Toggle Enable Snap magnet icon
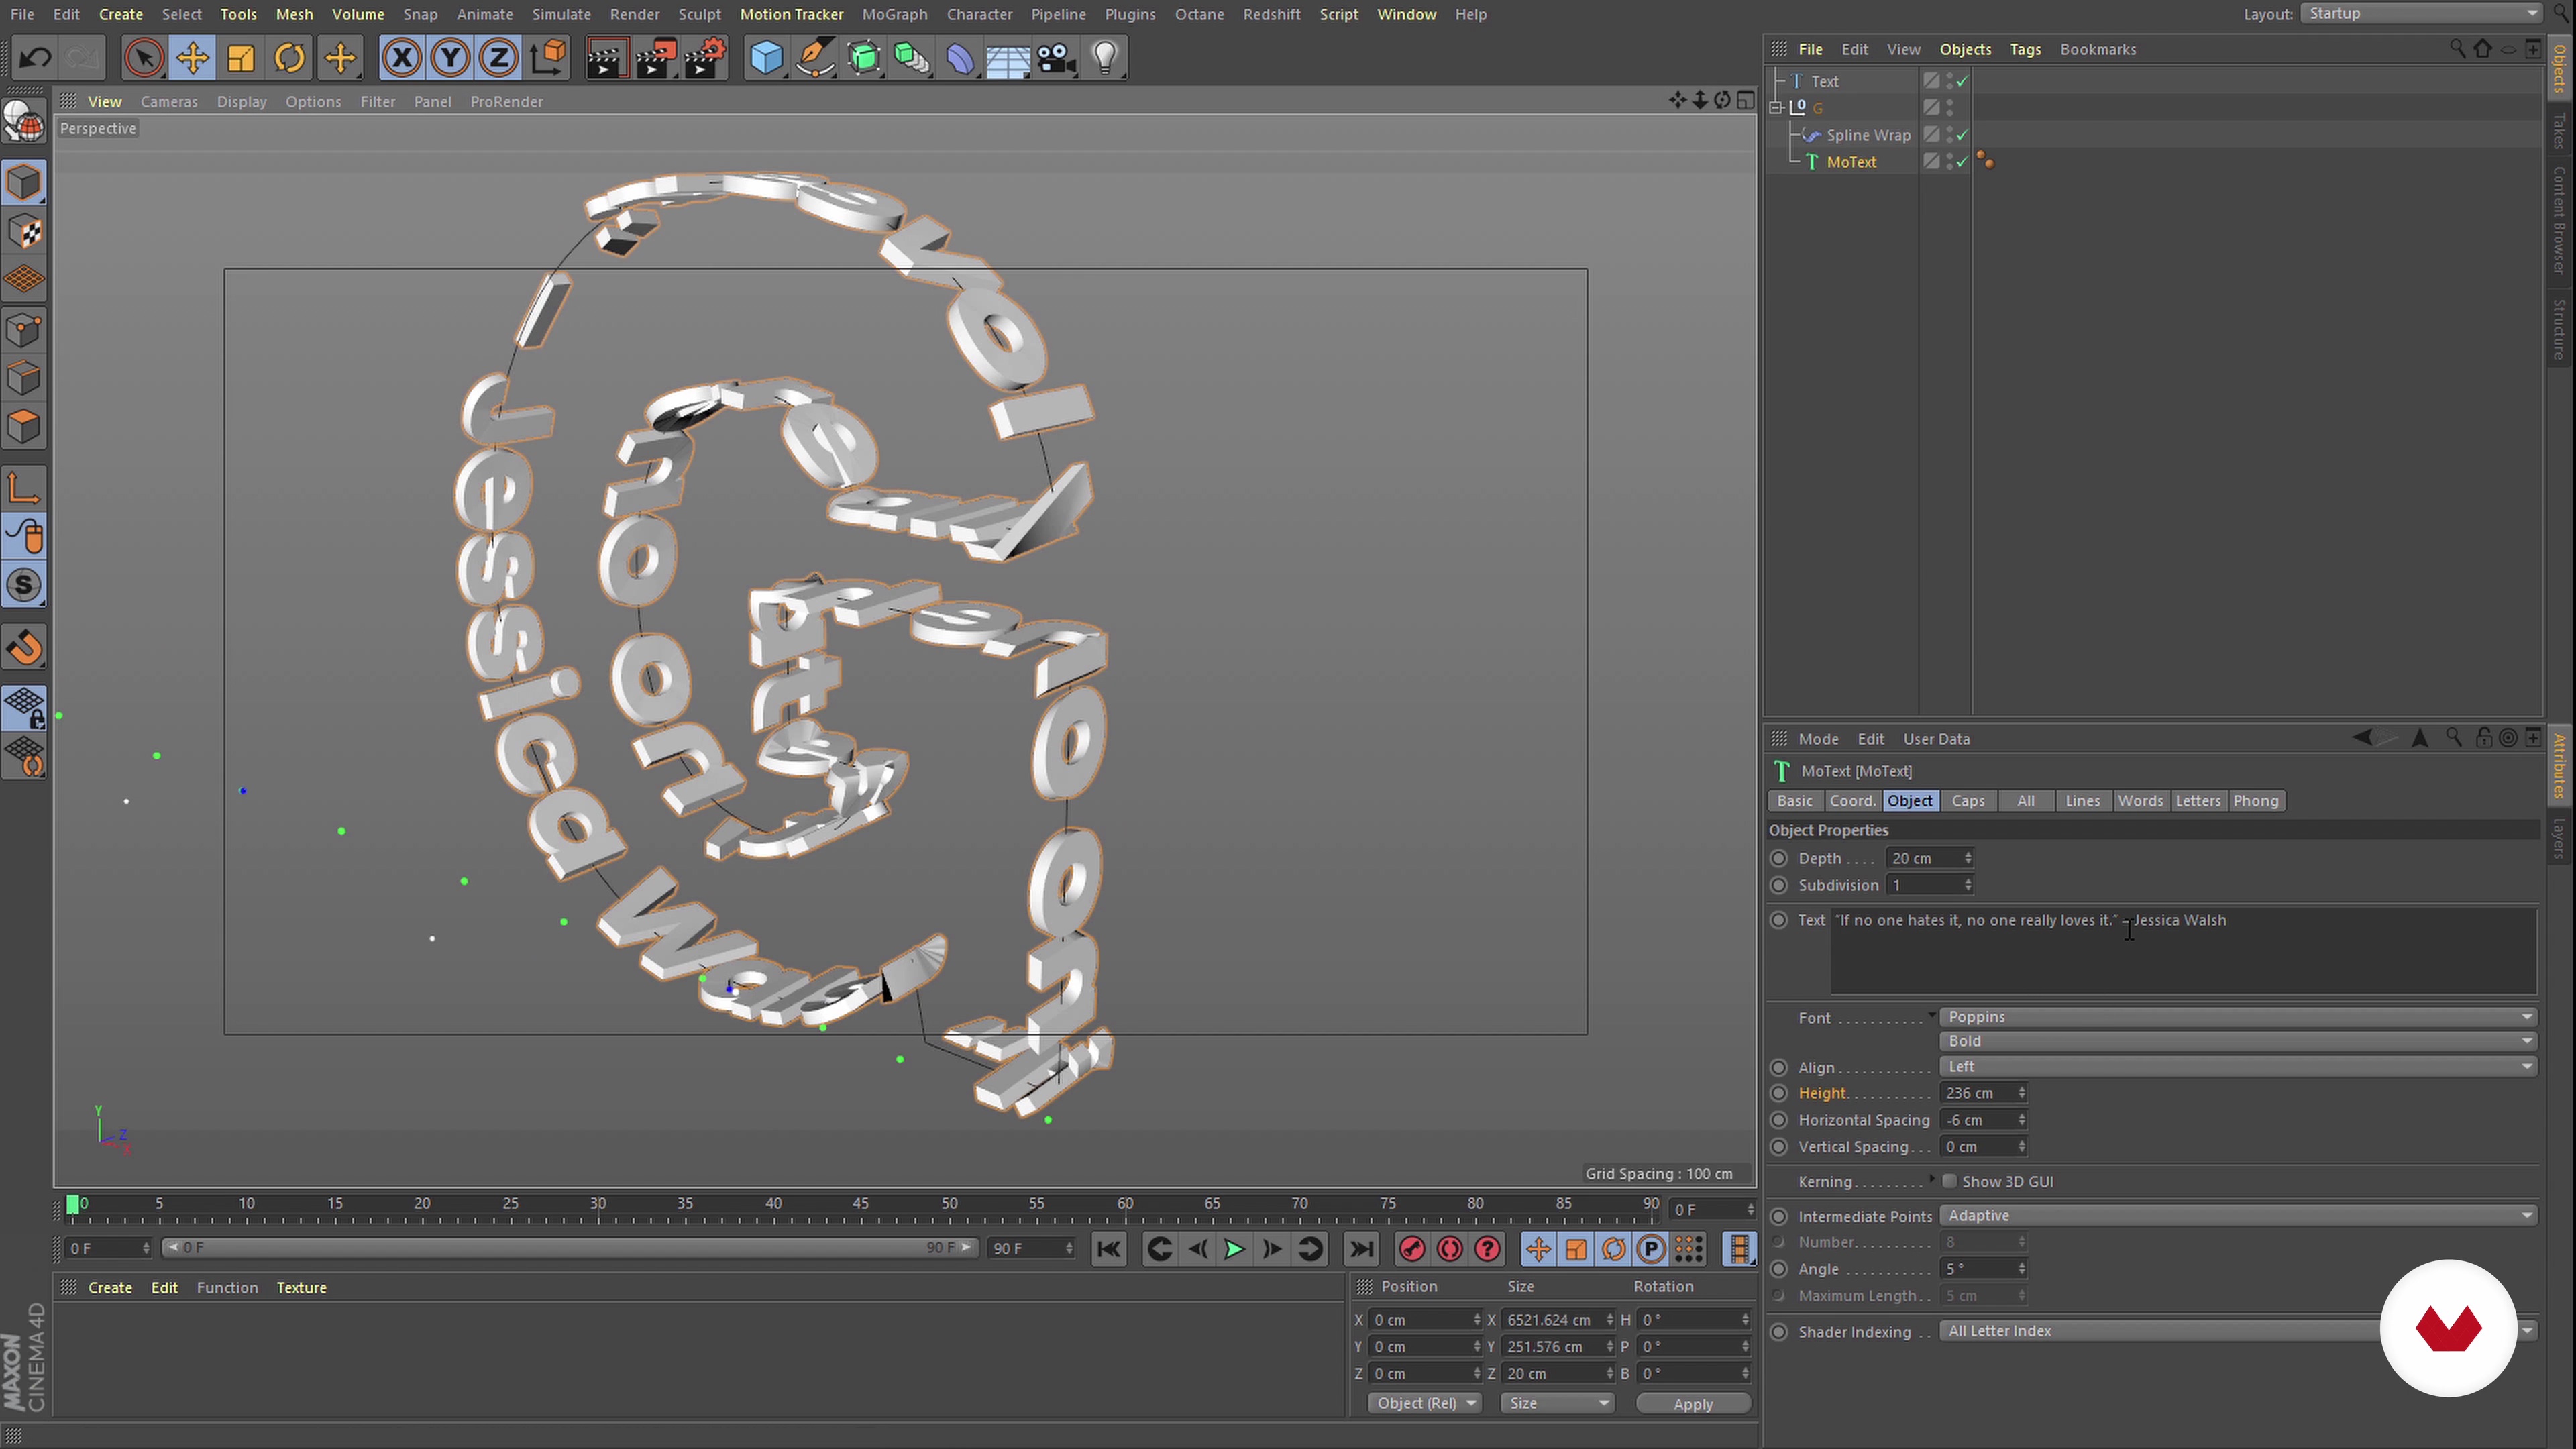This screenshot has width=2576, height=1449. (24, 648)
